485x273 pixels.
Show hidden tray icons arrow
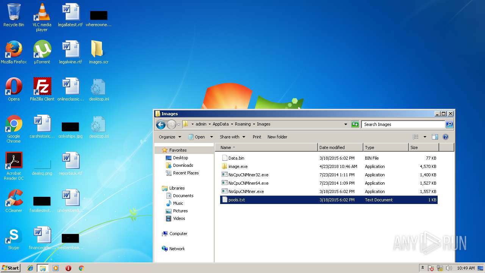pos(422,268)
